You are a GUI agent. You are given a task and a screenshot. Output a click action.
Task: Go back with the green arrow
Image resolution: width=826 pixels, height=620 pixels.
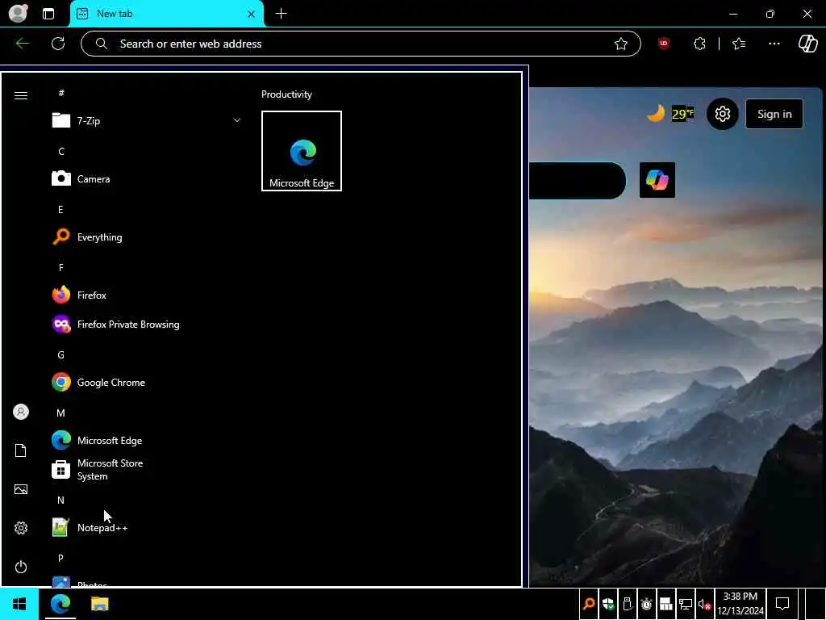pos(23,44)
